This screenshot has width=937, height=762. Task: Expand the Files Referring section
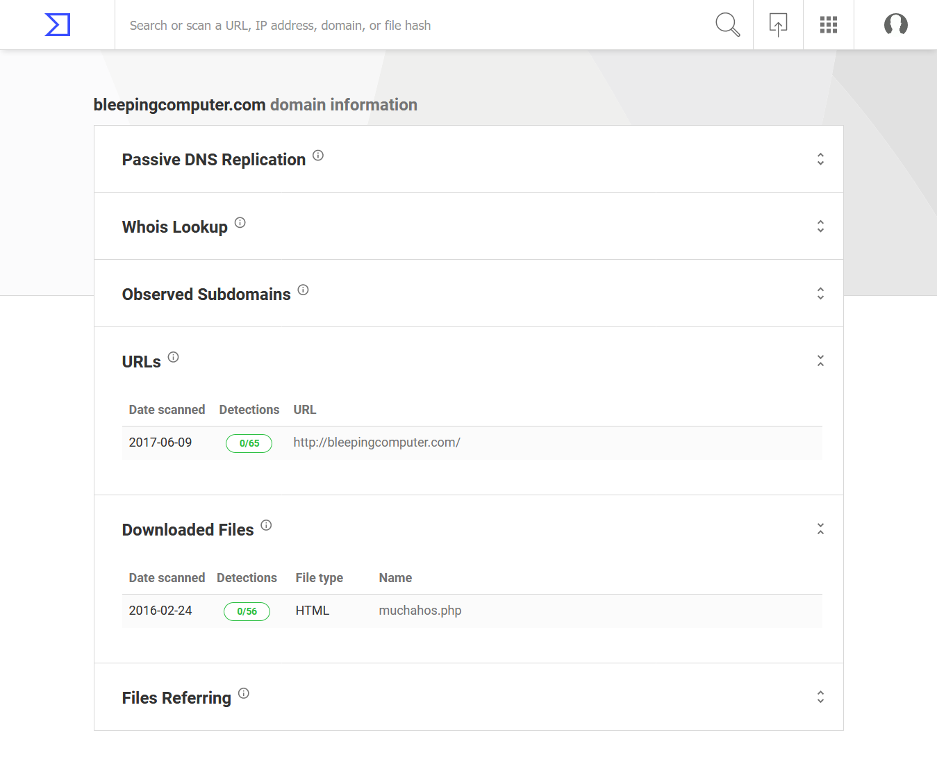point(820,697)
